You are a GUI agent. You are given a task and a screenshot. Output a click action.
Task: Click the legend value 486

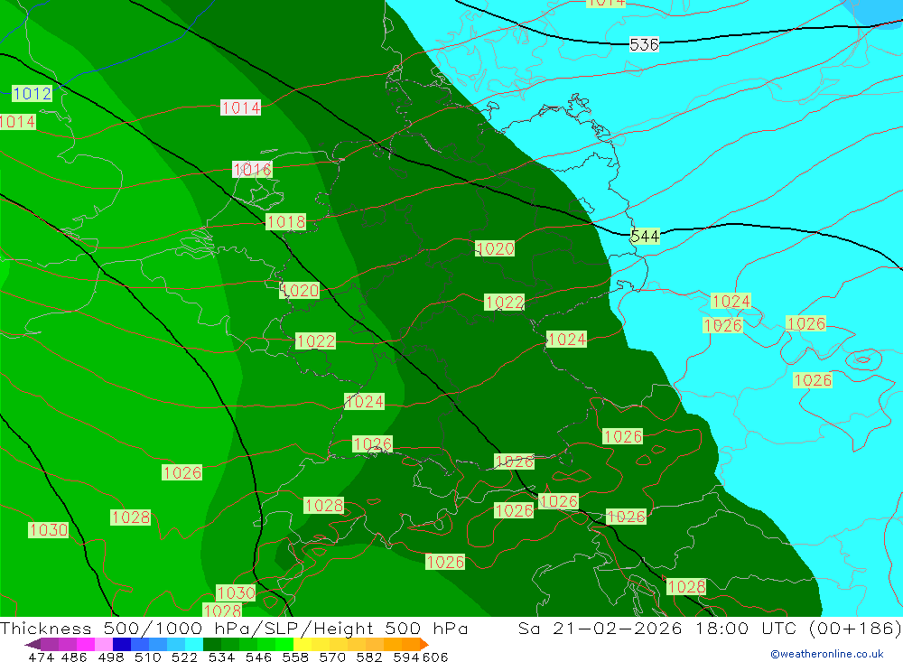tap(74, 657)
